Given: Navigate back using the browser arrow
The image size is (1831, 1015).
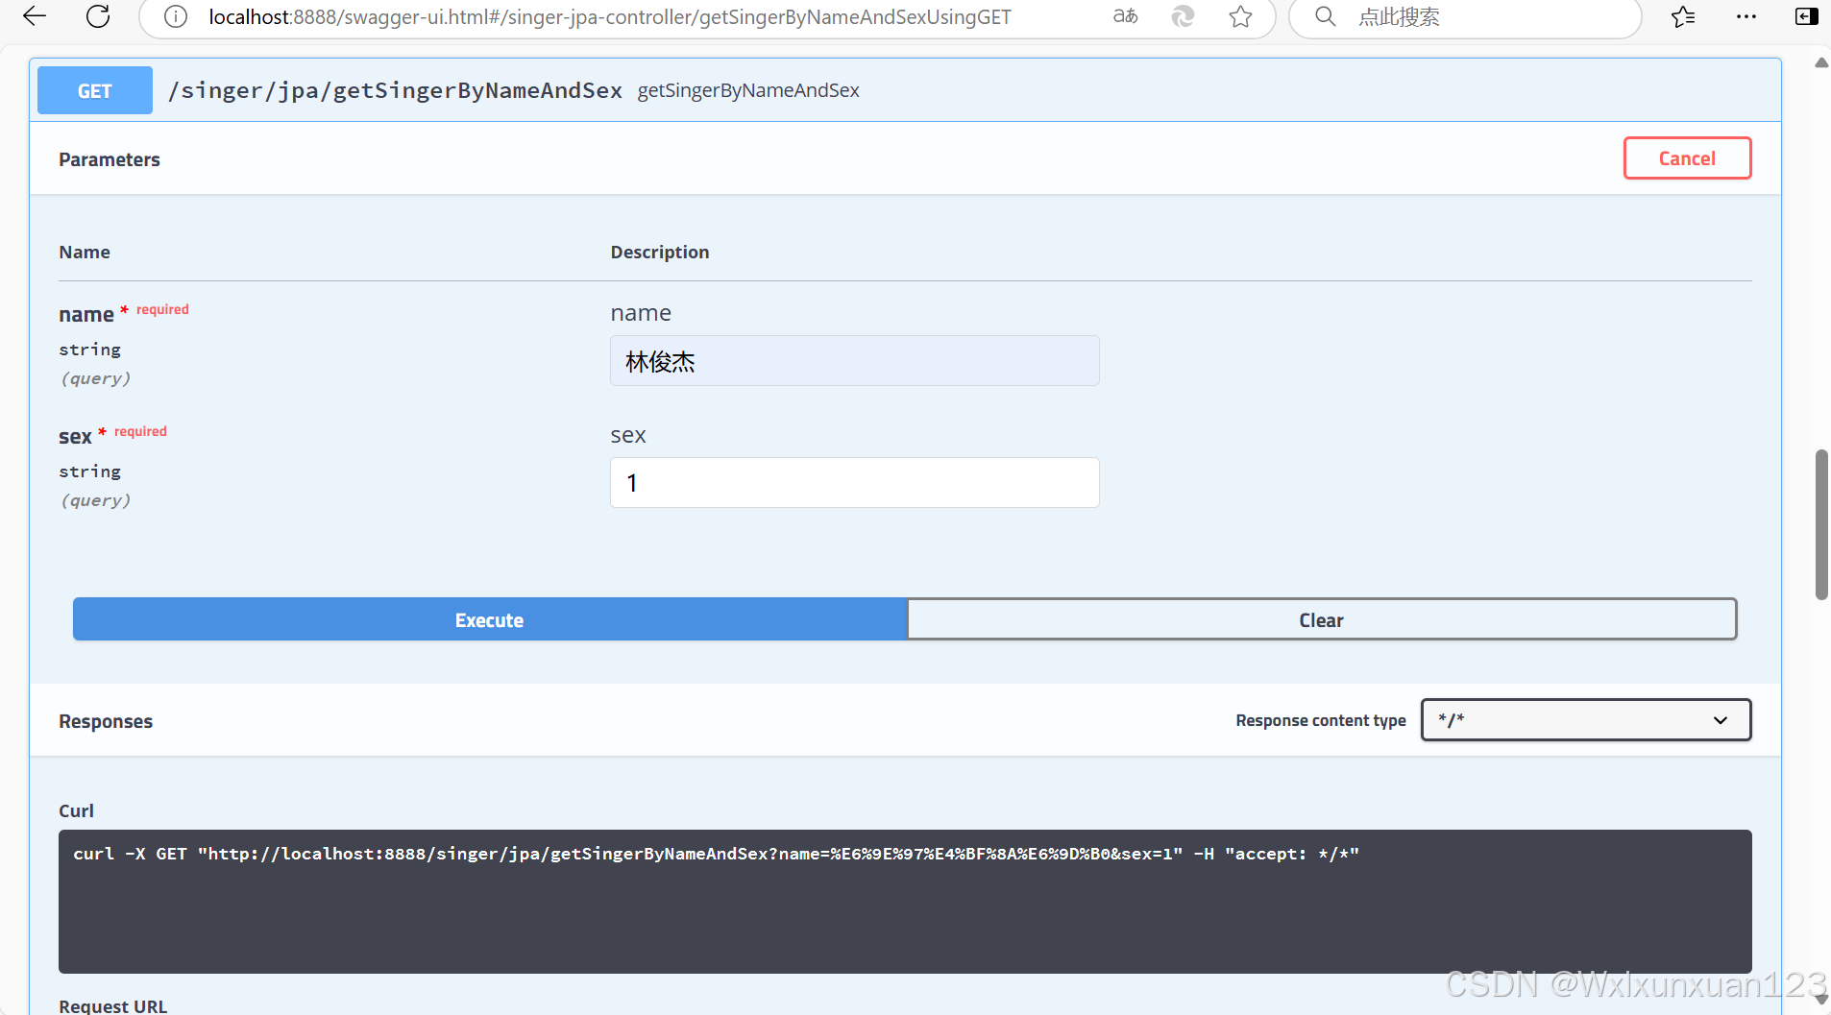Looking at the screenshot, I should [x=35, y=16].
